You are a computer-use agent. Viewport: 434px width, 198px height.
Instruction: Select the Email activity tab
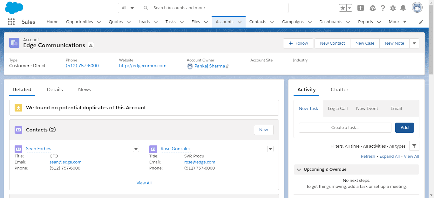pos(396,108)
